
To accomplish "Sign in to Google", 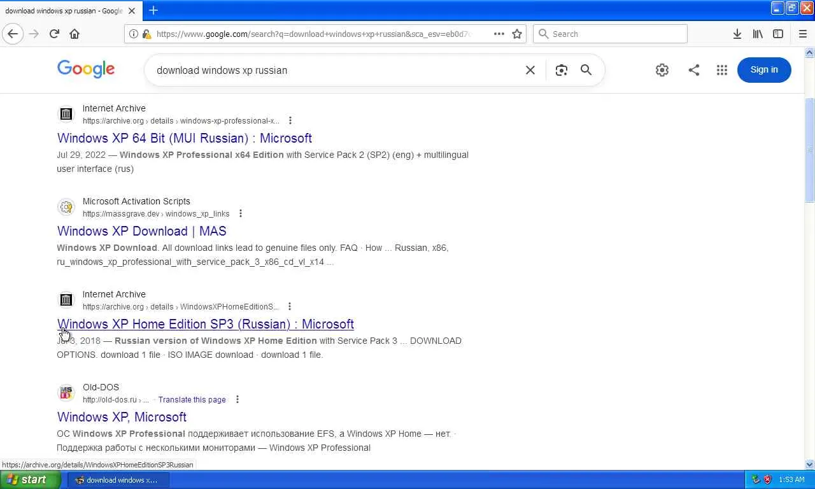I will 764,70.
